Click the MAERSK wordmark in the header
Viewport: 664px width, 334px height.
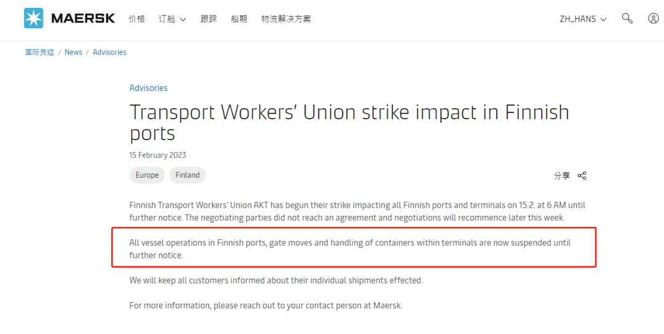pos(83,18)
